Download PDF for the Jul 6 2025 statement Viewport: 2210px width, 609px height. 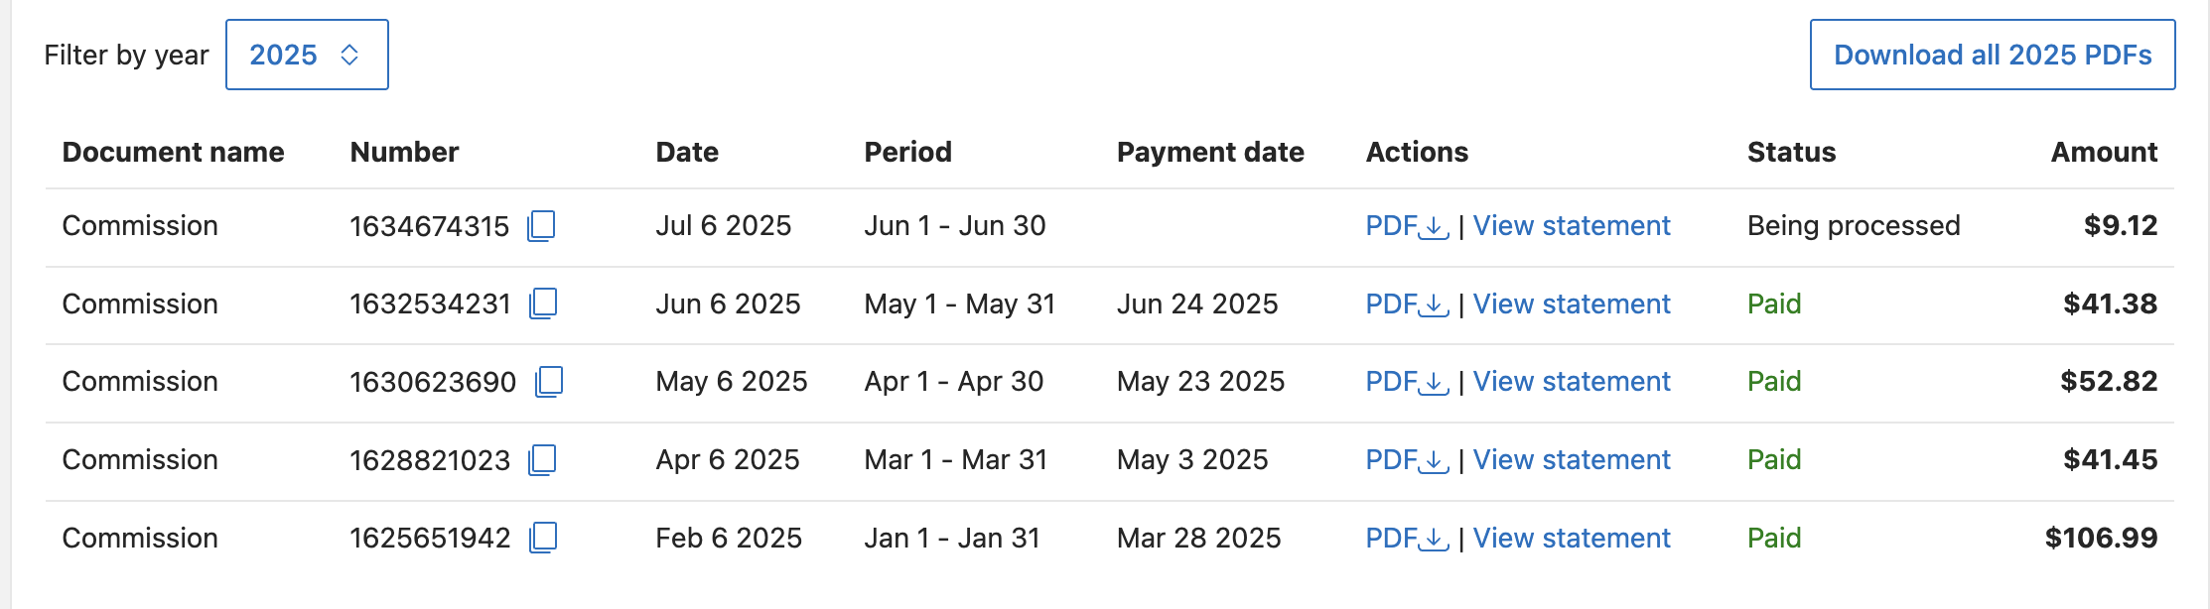pyautogui.click(x=1403, y=226)
